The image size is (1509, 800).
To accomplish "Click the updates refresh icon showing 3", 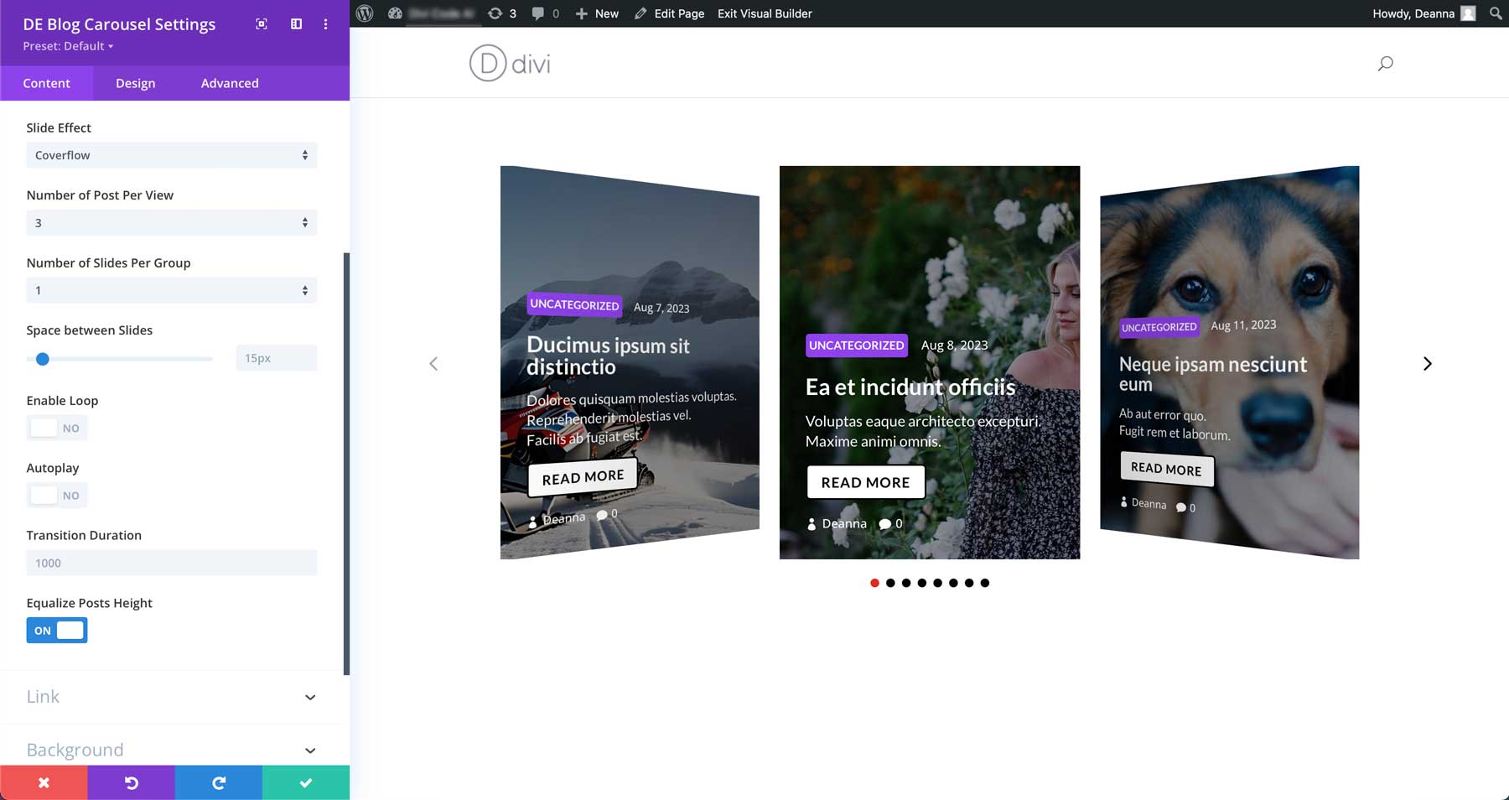I will pyautogui.click(x=502, y=13).
